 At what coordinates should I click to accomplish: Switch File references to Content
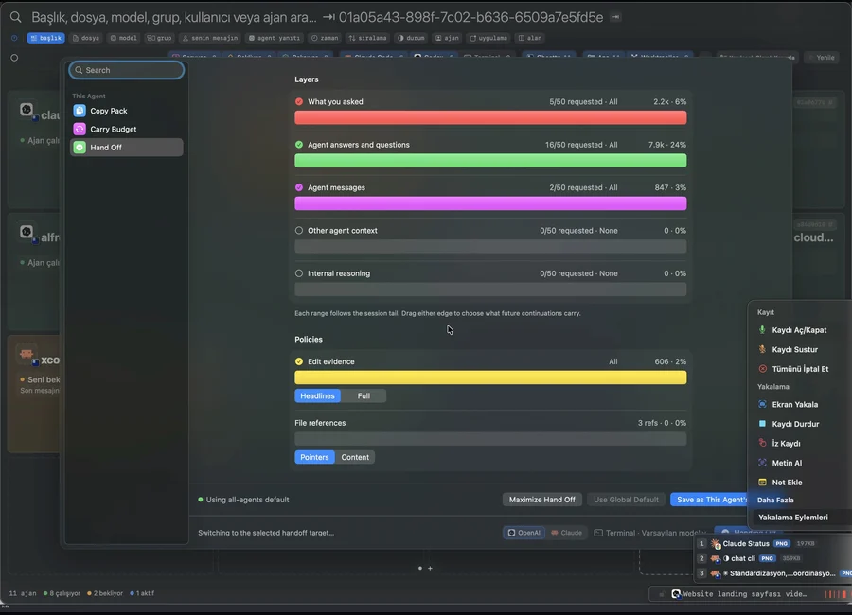355,457
